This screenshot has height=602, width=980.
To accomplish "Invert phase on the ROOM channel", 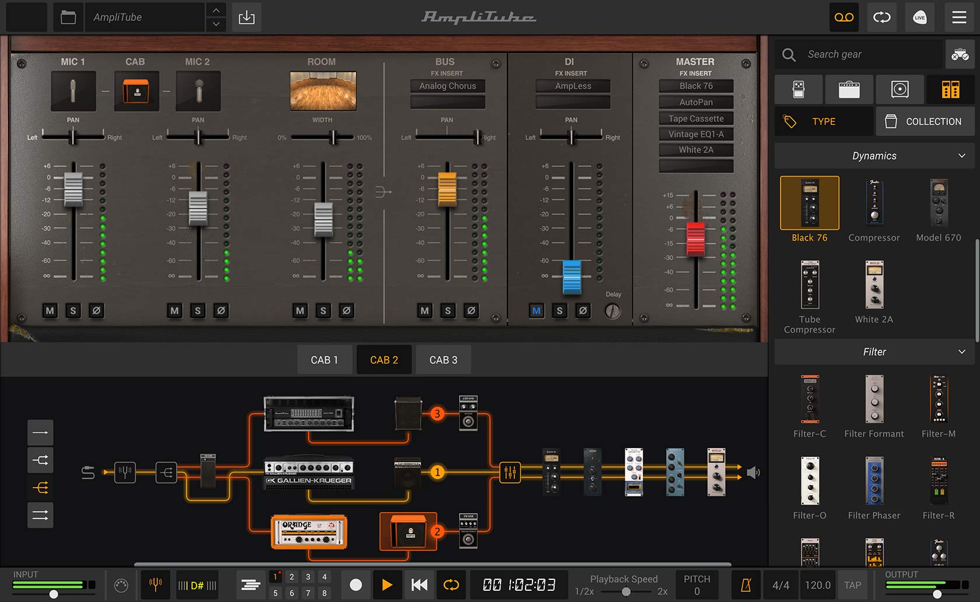I will pyautogui.click(x=346, y=311).
